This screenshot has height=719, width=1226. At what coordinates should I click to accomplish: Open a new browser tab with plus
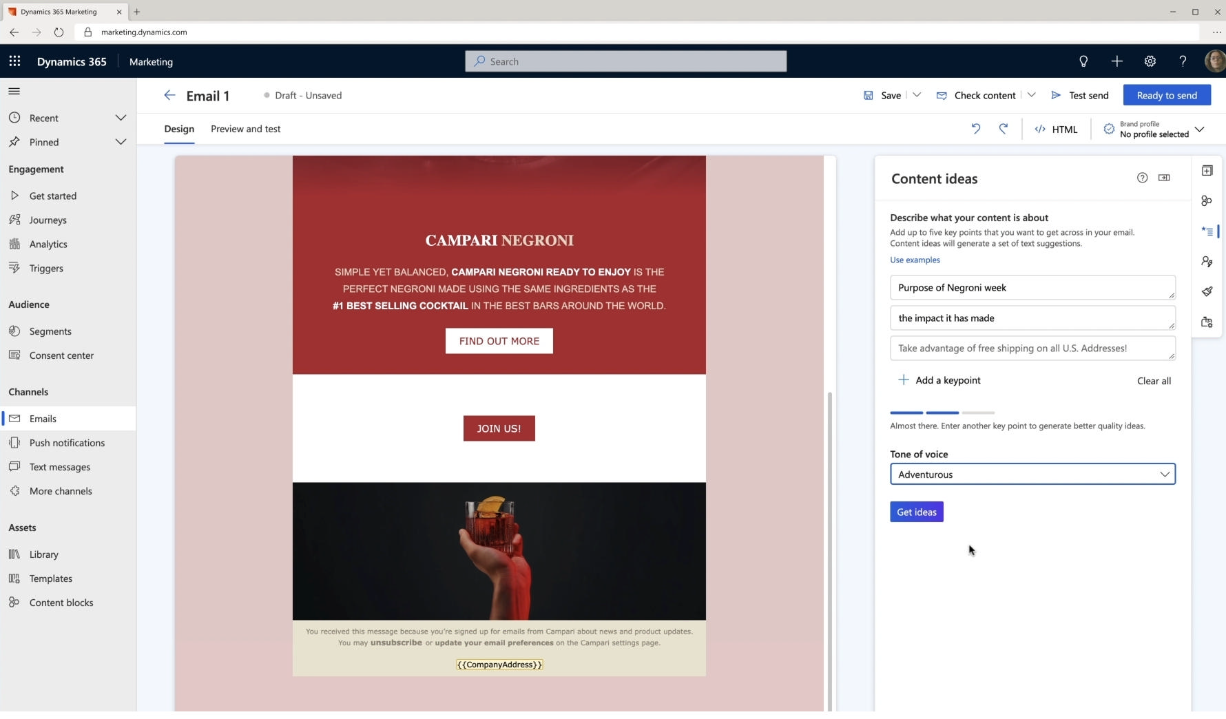coord(137,12)
